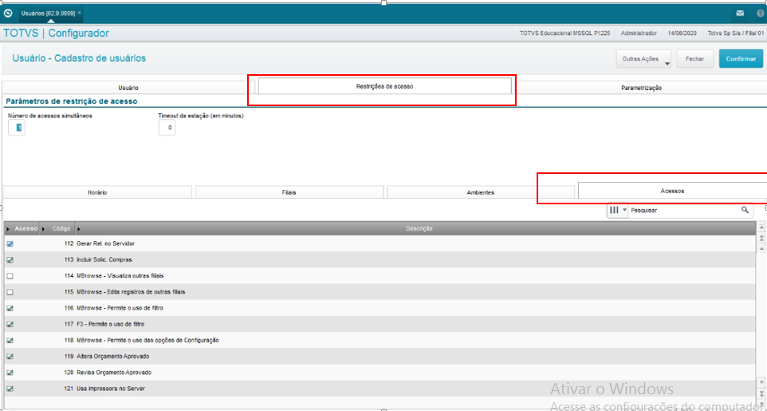Select row text Incluir Solic. Compras

coord(104,259)
